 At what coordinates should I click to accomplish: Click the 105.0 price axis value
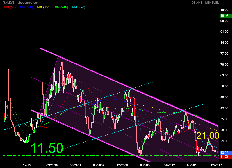click(x=224, y=10)
